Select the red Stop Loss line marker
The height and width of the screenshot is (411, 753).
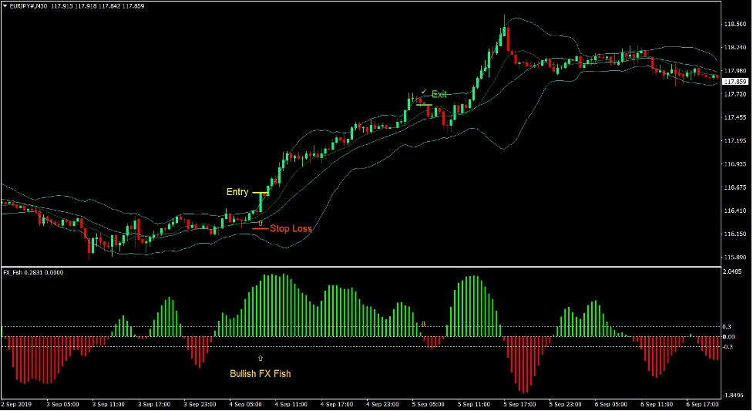[x=260, y=229]
